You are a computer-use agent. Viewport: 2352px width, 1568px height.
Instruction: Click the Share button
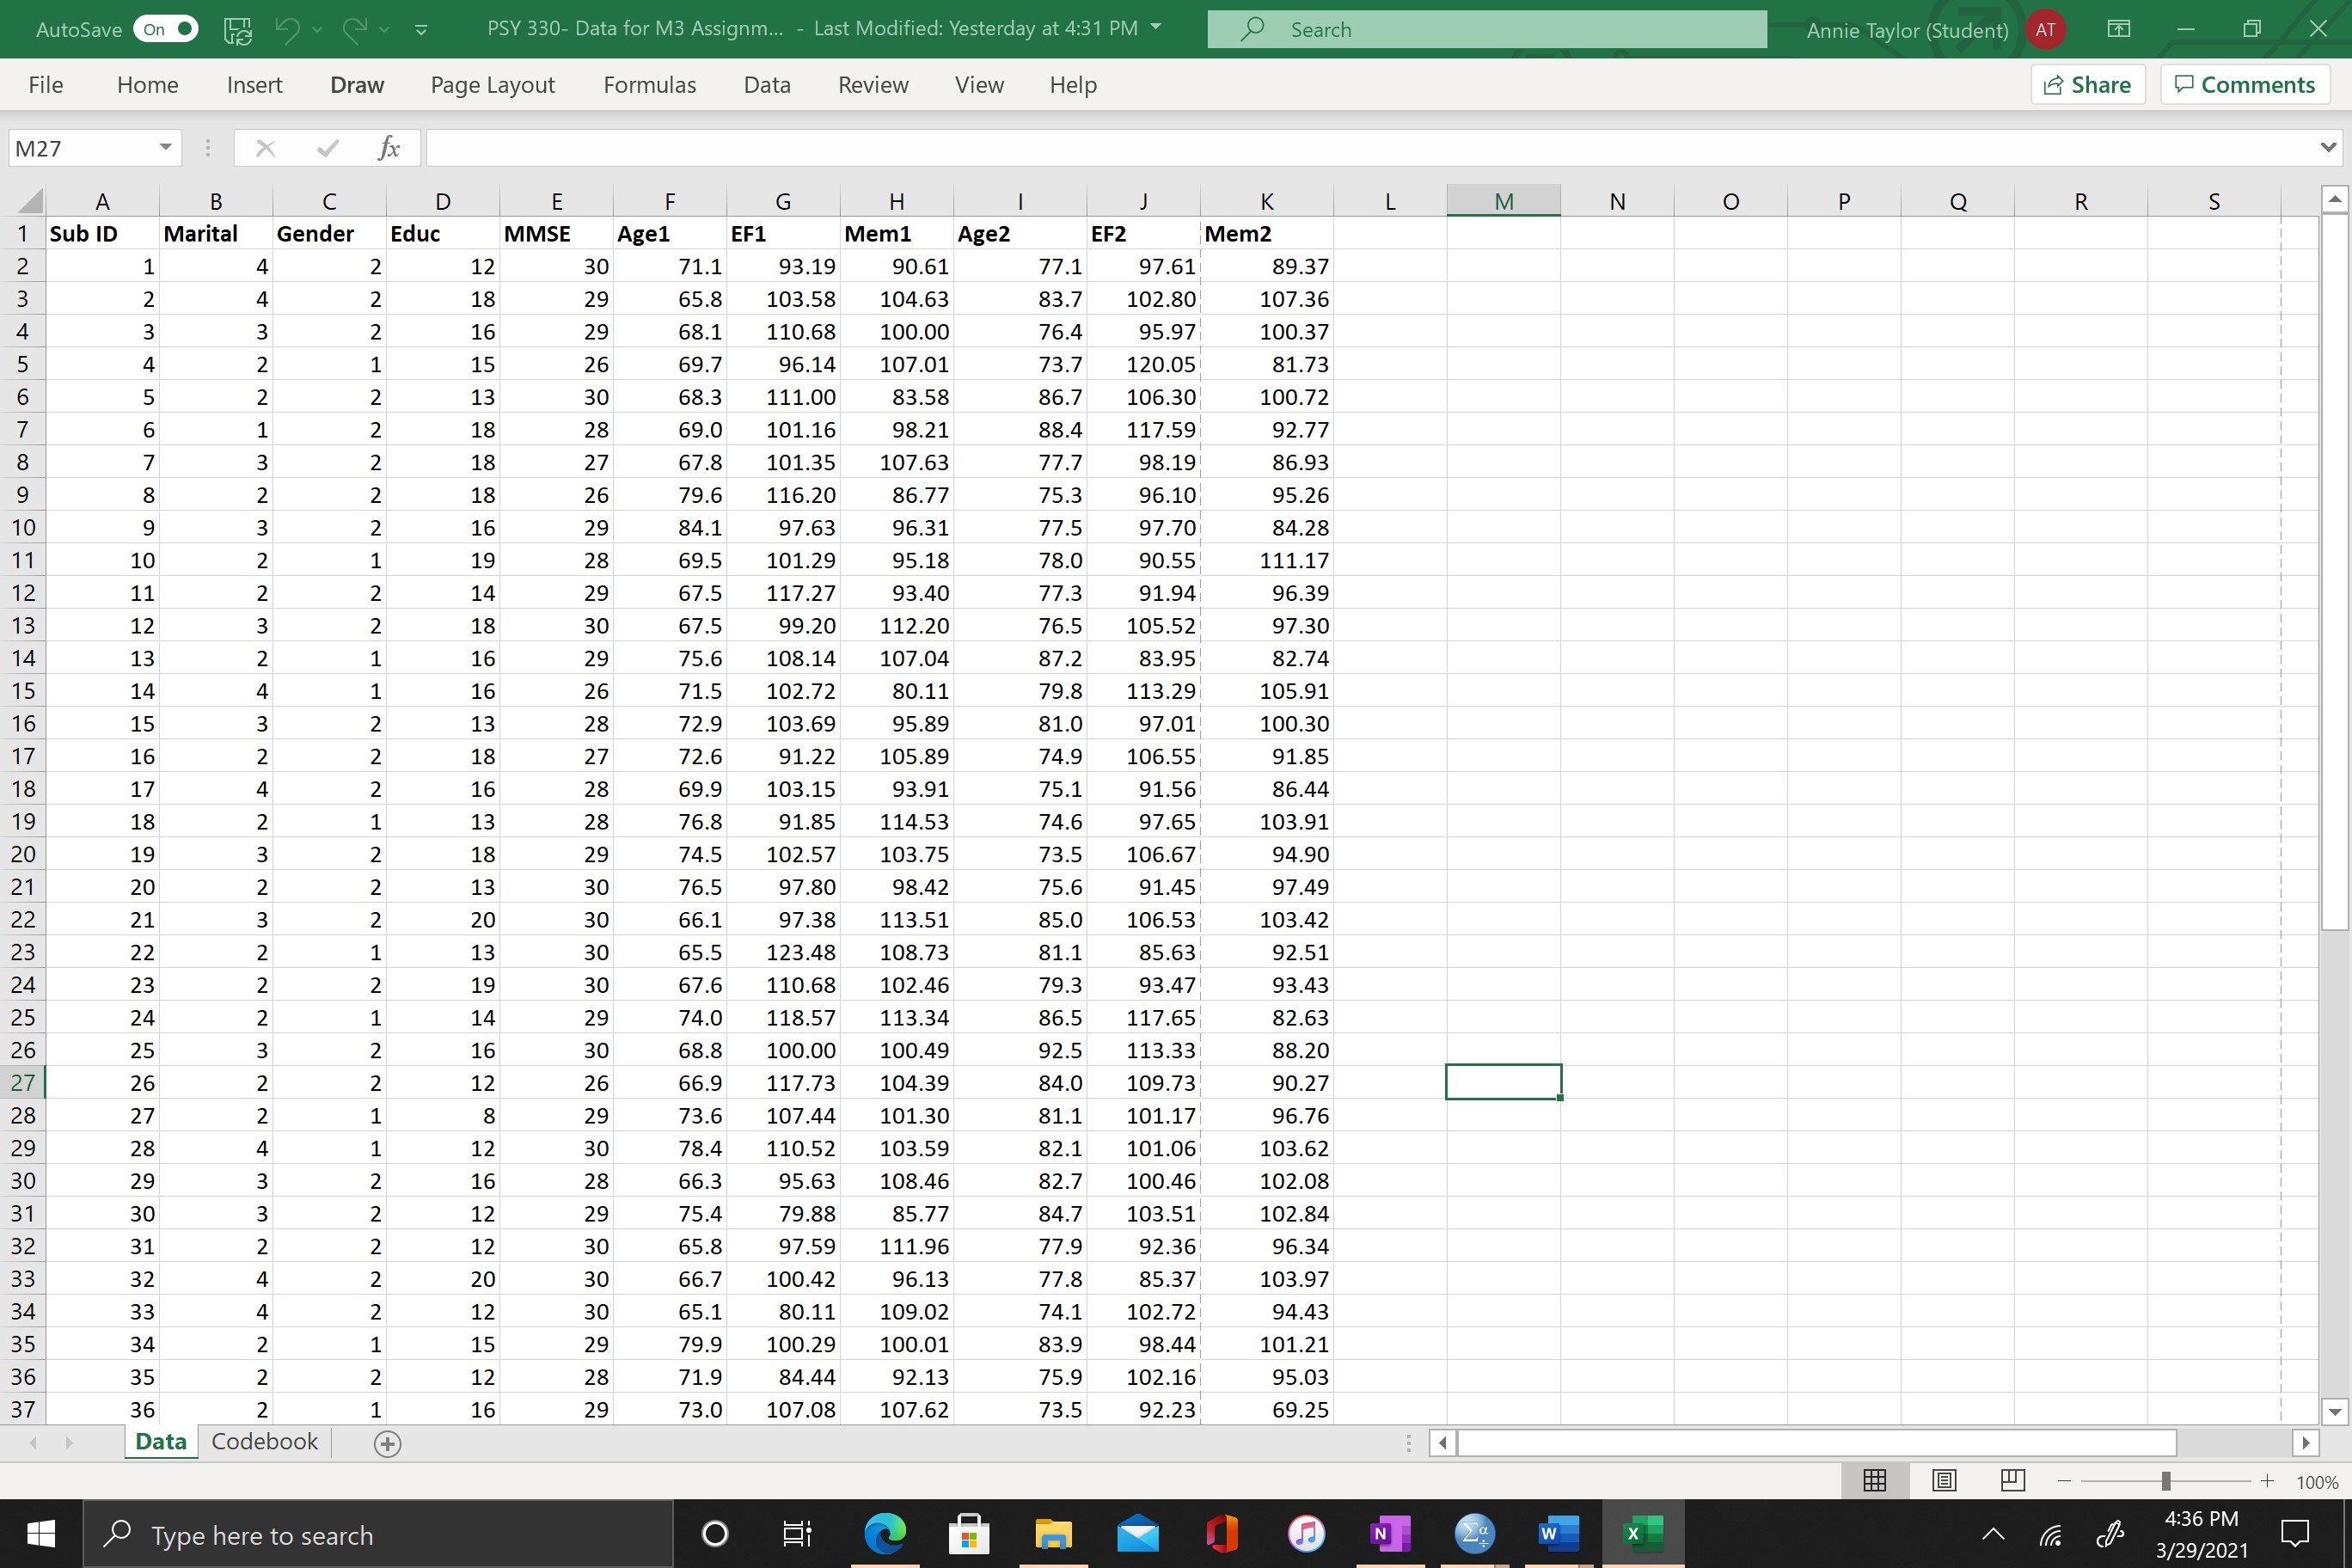tap(2087, 84)
